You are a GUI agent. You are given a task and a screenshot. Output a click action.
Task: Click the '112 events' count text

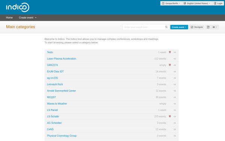160,59
